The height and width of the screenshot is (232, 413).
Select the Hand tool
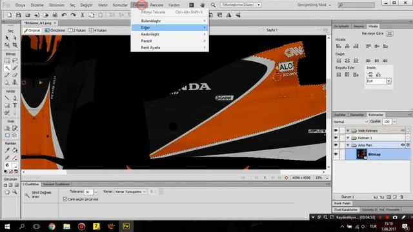click(x=7, y=192)
